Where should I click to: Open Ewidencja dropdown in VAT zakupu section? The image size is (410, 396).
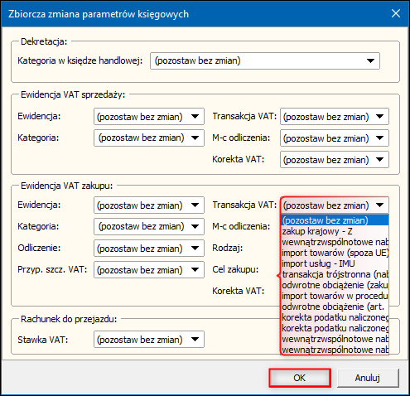(149, 205)
